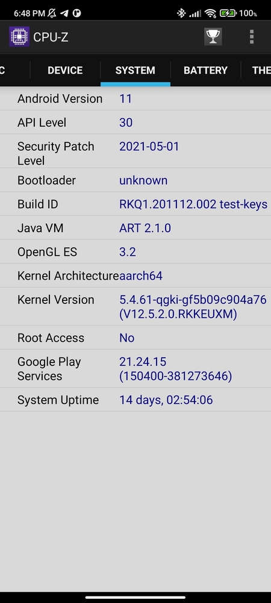Tap the Build ID value text
Image resolution: width=271 pixels, height=603 pixels.
[x=193, y=204]
